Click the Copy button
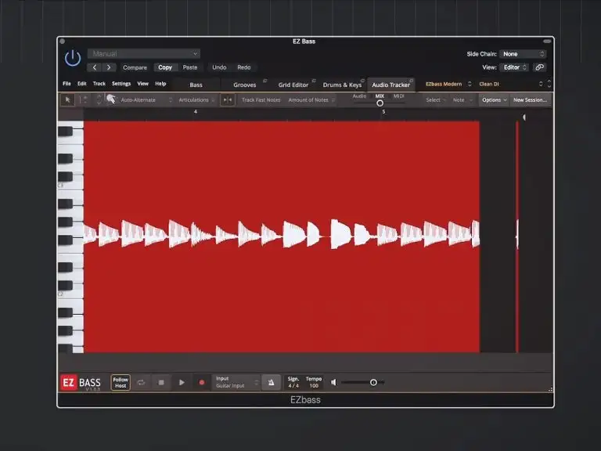 click(165, 67)
